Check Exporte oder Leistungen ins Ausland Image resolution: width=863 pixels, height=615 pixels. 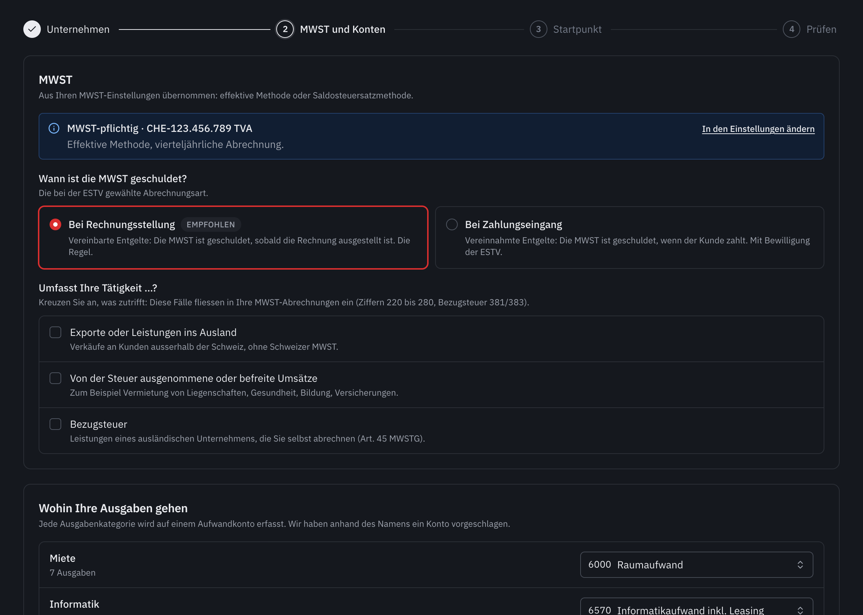coord(55,333)
